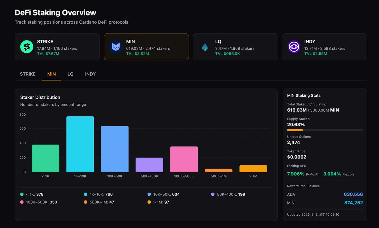The image size is (379, 228).
Task: Select the highlighted MIN protocol card
Action: point(146,46)
